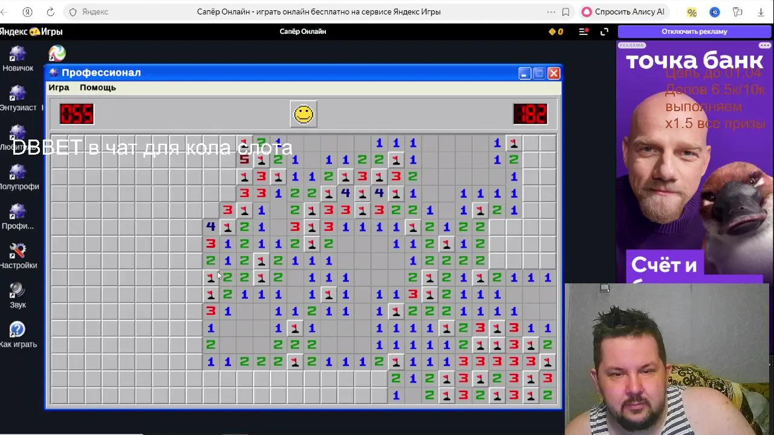The height and width of the screenshot is (435, 774).
Task: Bookmark the page with the bookmark icon
Action: (x=566, y=11)
